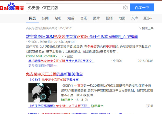Open the search tools filter
The image size is (162, 114).
146,28
